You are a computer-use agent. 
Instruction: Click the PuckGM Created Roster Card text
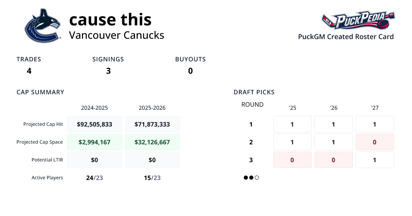click(x=346, y=37)
